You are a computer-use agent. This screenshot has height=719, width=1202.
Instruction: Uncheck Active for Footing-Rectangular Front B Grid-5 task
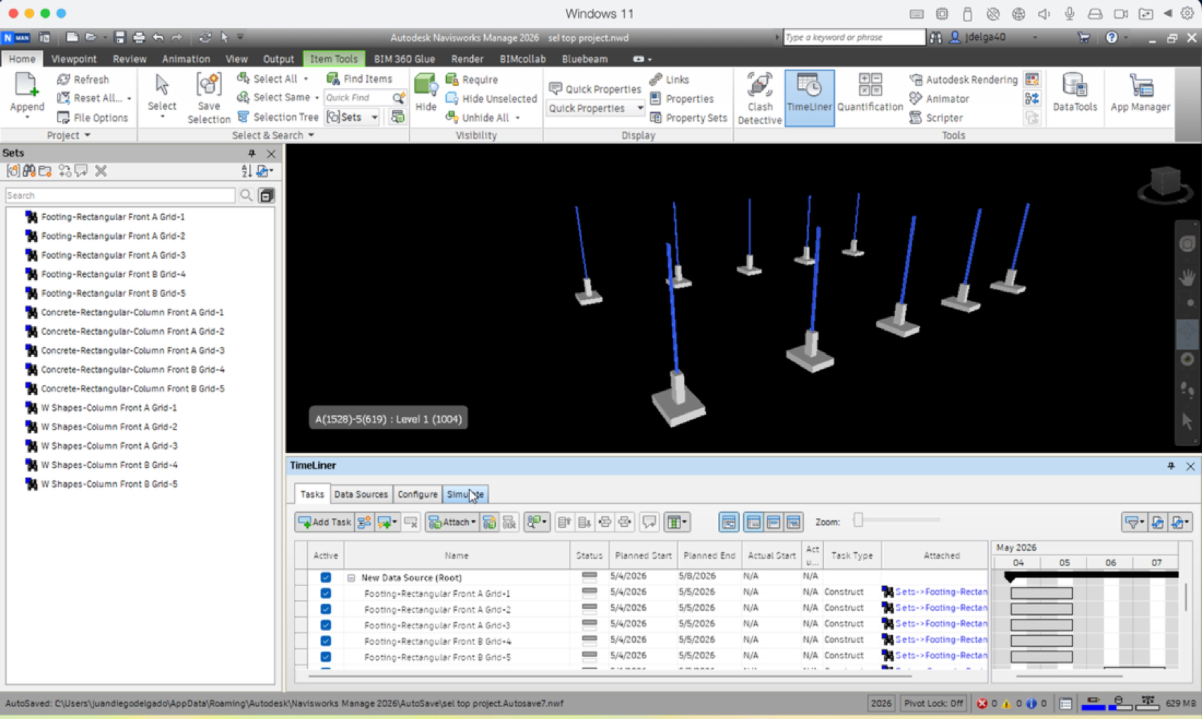pyautogui.click(x=326, y=657)
